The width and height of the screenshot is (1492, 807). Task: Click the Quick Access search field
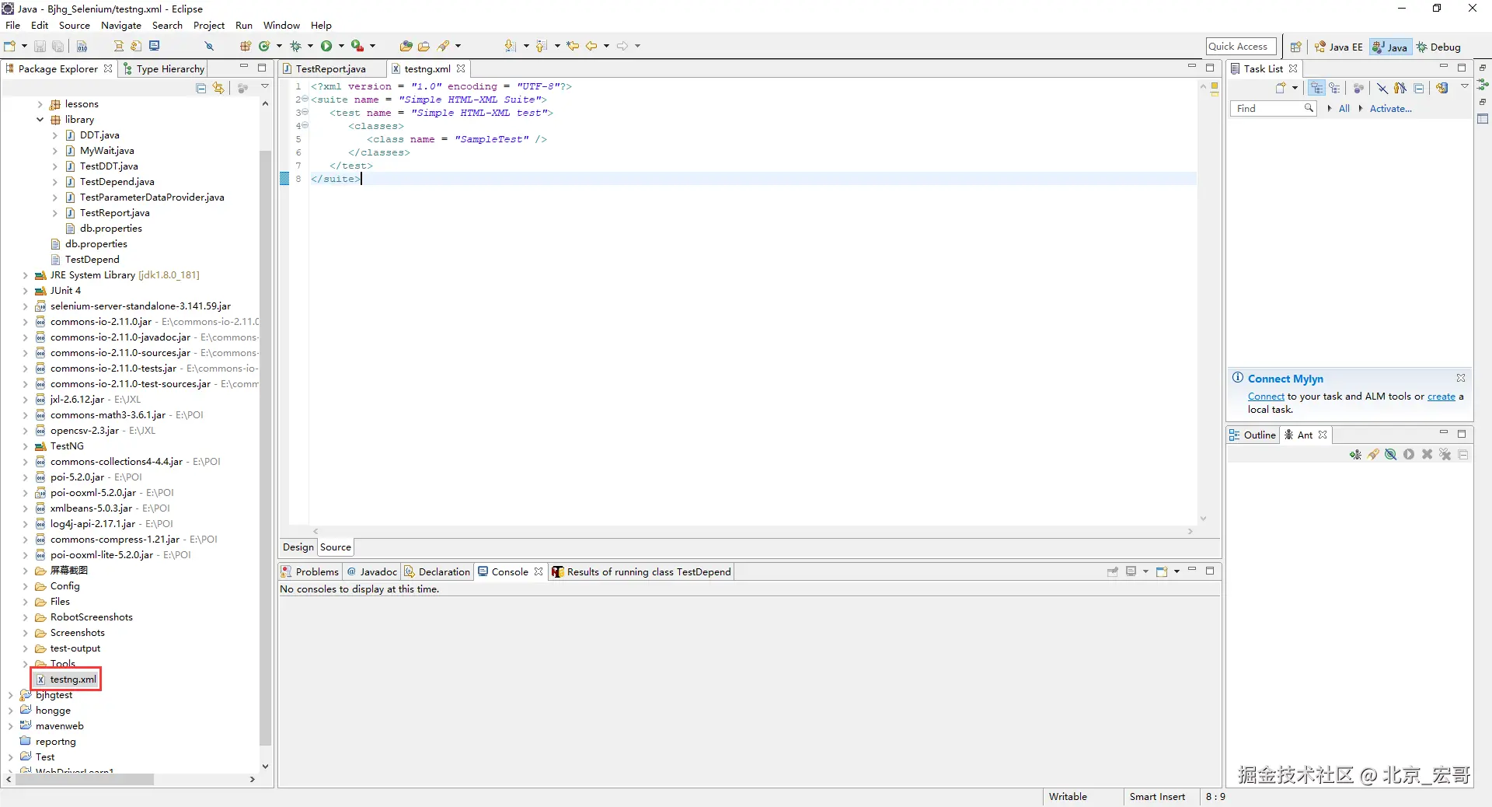coord(1241,47)
